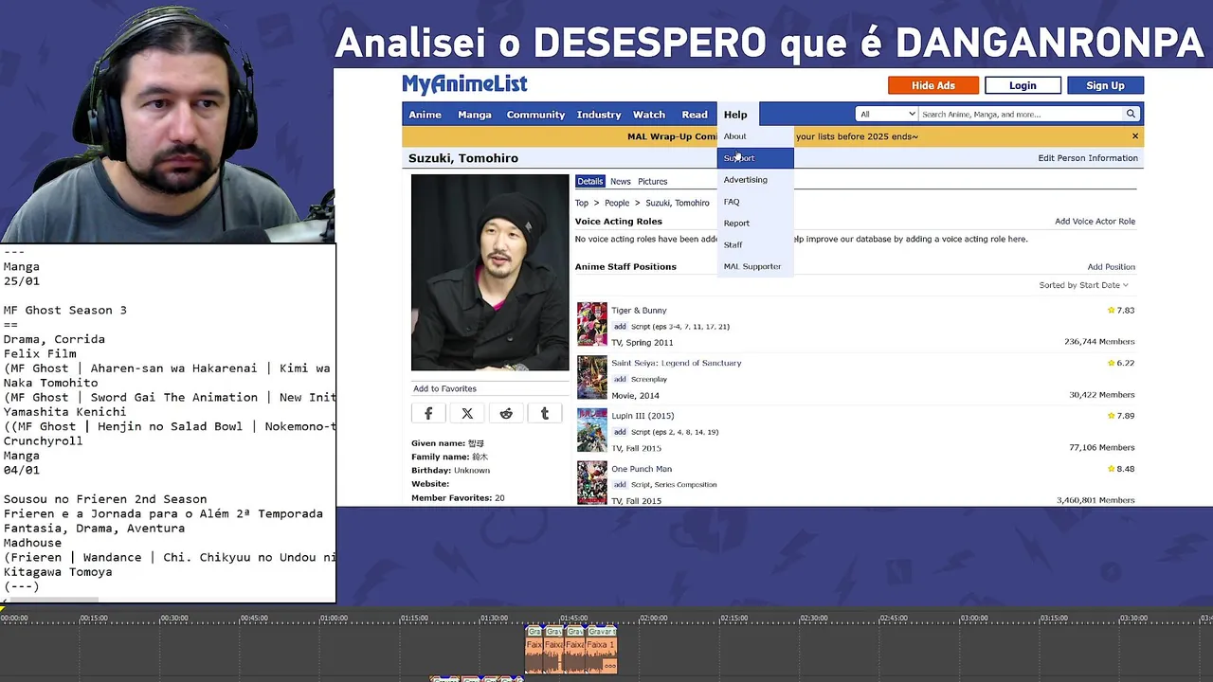Click the notes line 'Sousou no Frieren 2nd Season'

pos(104,499)
